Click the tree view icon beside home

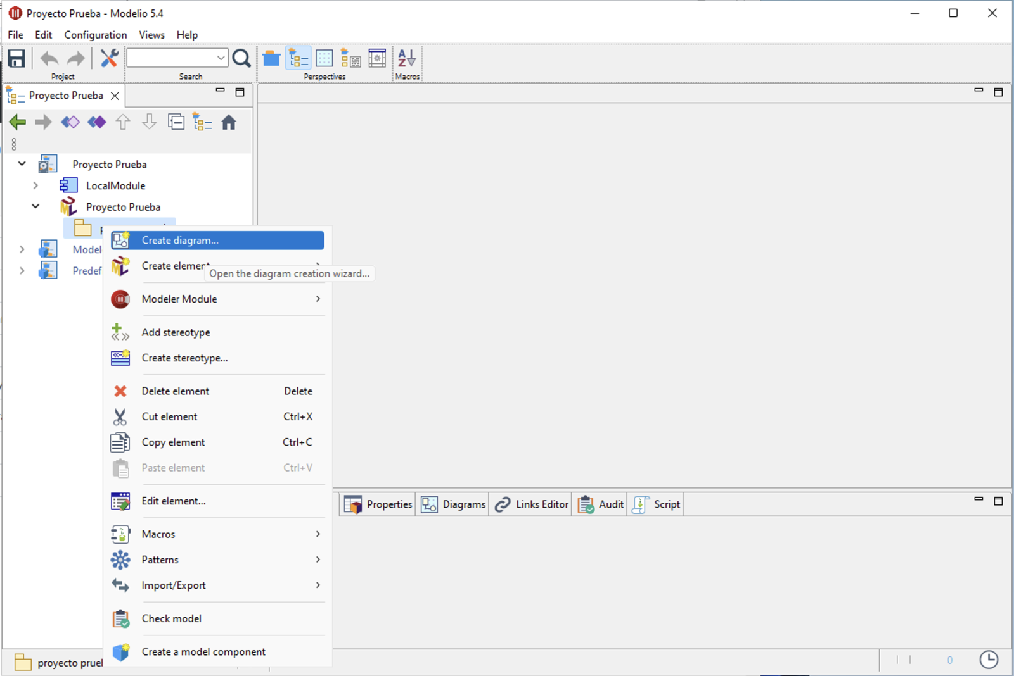[202, 122]
